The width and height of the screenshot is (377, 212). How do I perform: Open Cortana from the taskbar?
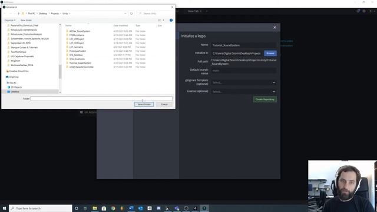click(77, 208)
